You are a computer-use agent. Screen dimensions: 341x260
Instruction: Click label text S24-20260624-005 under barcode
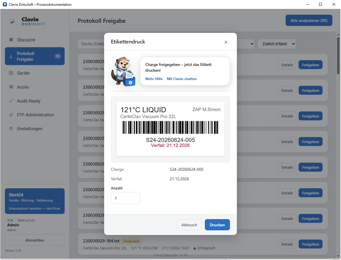pyautogui.click(x=170, y=140)
